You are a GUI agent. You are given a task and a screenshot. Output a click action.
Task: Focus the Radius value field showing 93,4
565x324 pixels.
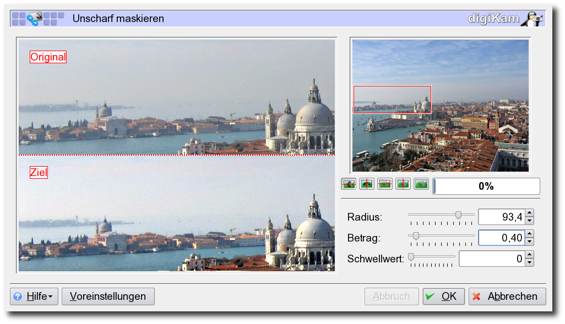tap(501, 217)
